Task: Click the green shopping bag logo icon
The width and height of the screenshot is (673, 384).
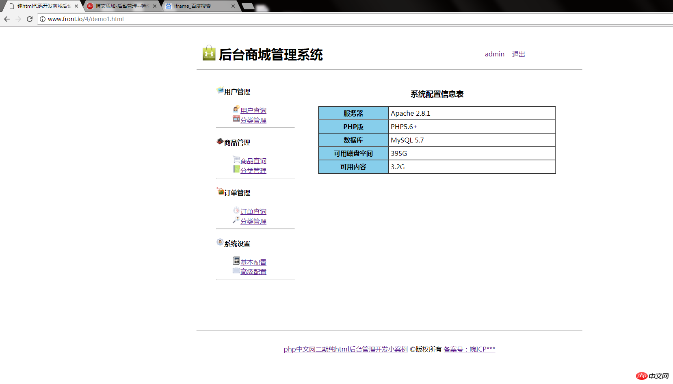Action: pyautogui.click(x=209, y=53)
